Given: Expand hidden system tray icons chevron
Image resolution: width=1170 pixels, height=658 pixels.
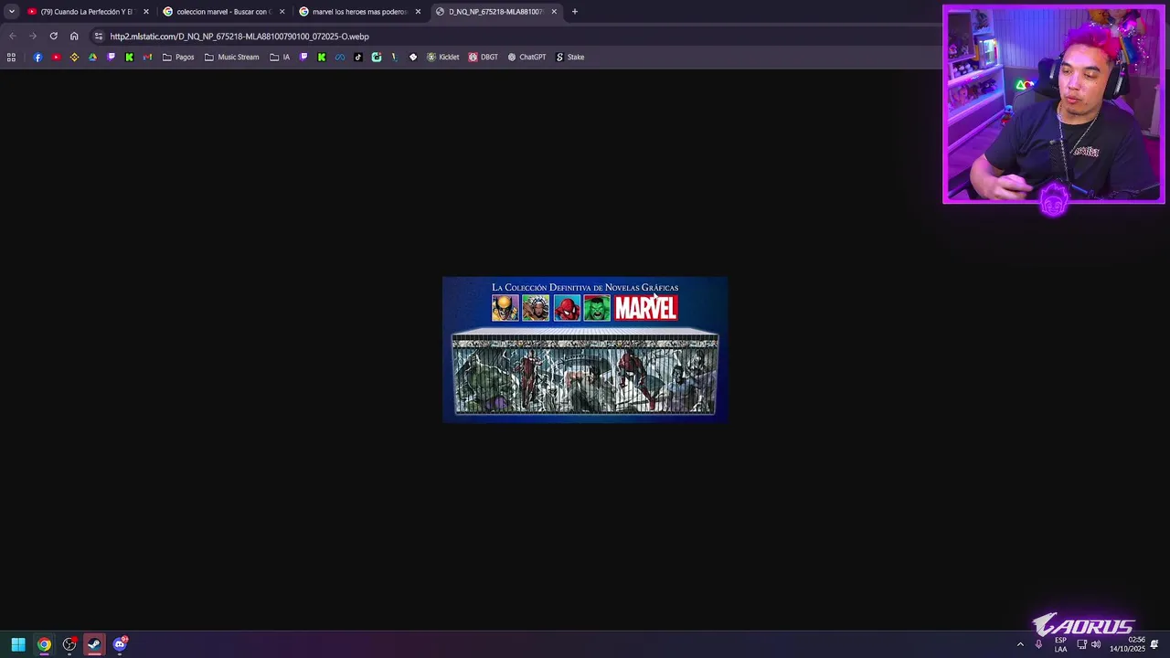Looking at the screenshot, I should 1020,644.
